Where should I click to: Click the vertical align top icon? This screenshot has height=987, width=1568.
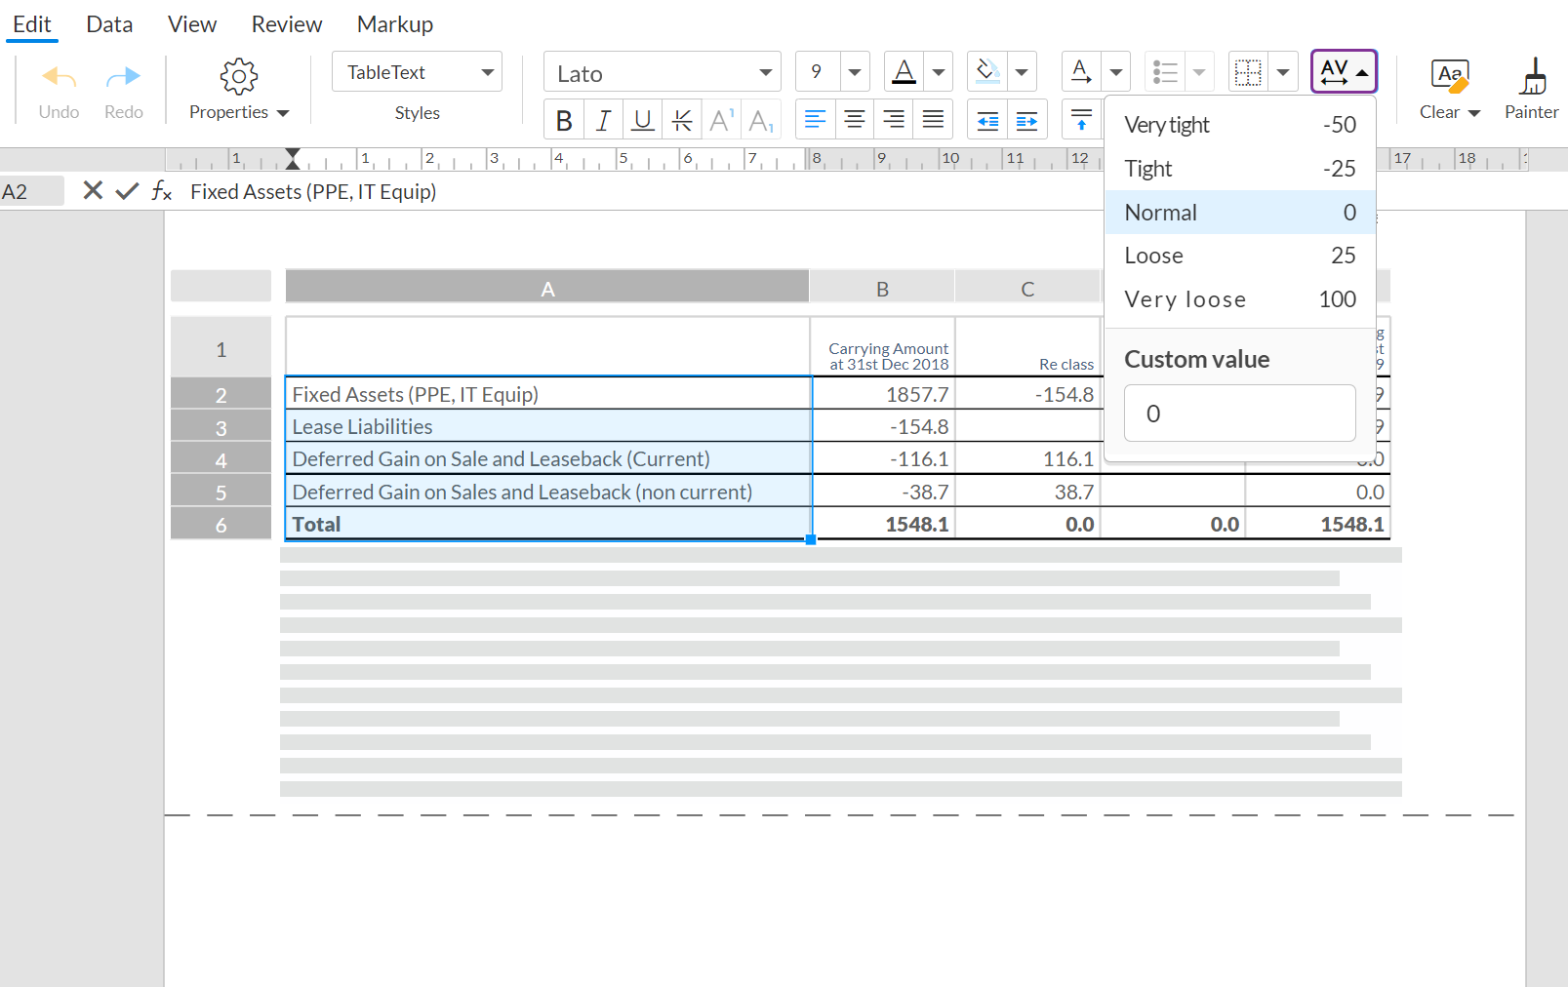(x=1081, y=120)
